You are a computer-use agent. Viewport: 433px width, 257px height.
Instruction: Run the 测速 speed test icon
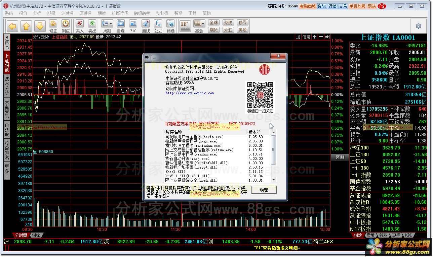pyautogui.click(x=65, y=26)
